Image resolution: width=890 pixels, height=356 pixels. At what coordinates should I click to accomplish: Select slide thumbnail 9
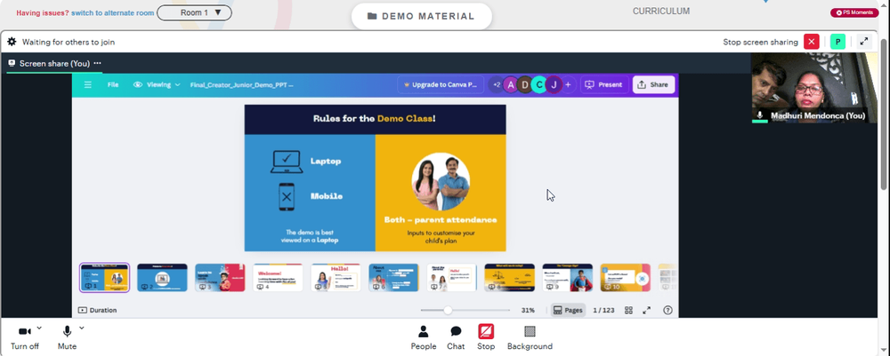(x=568, y=278)
